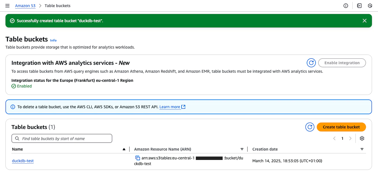The image size is (378, 177).
Task: Open the Info link next to Table buckets
Action: [53, 40]
